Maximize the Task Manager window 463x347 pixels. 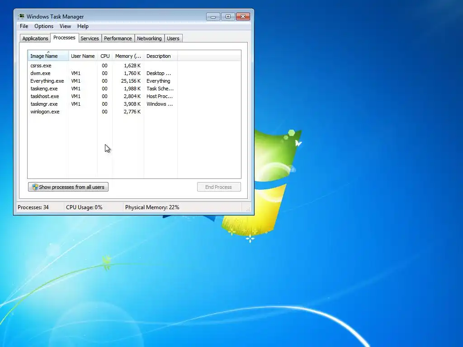click(x=228, y=17)
